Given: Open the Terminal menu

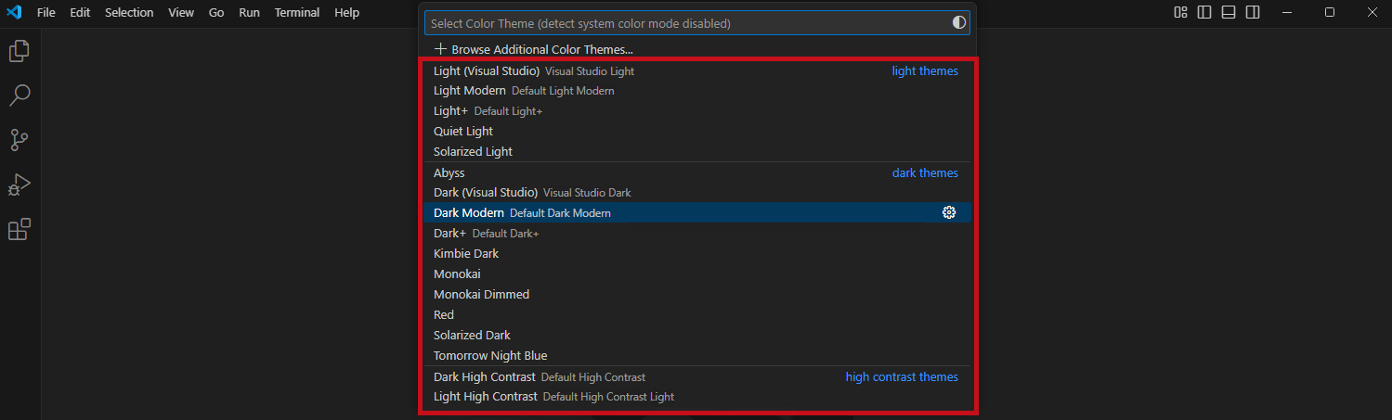Looking at the screenshot, I should coord(297,12).
